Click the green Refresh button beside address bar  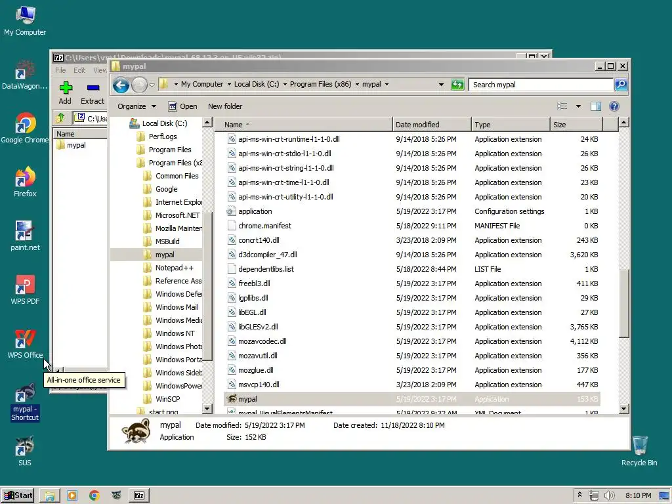[457, 85]
